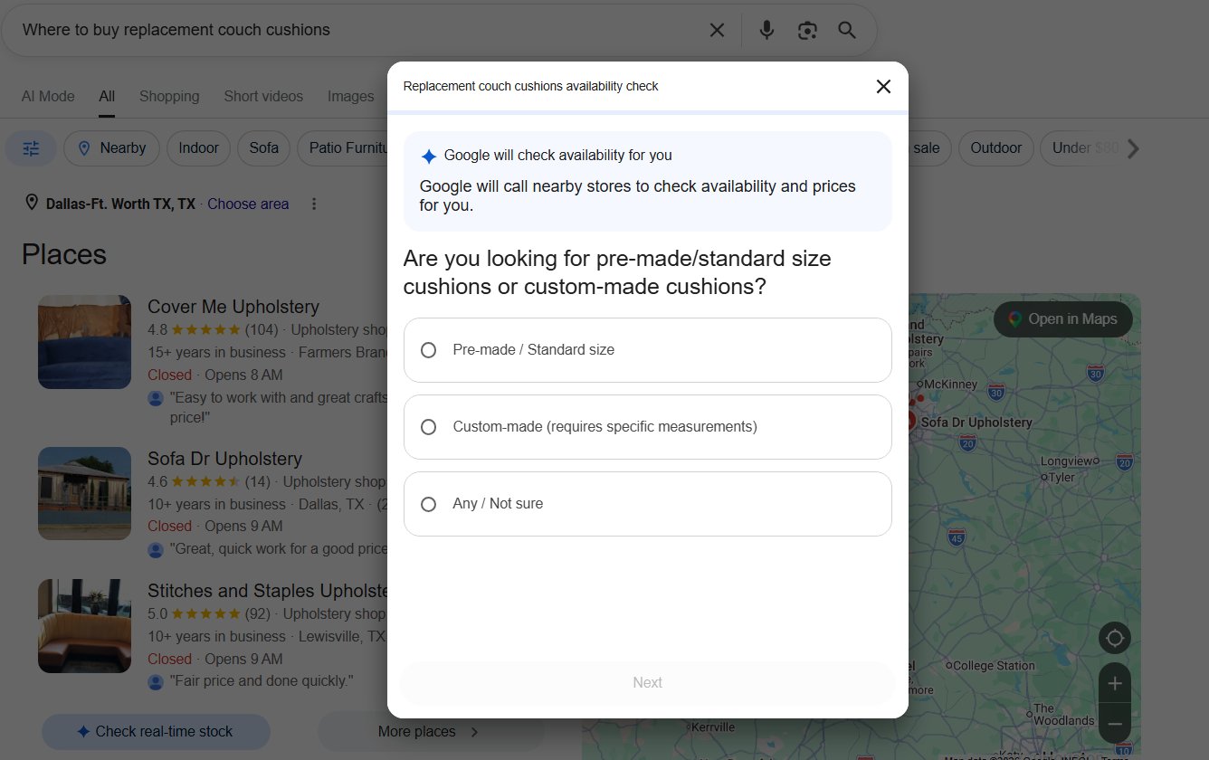Zoom in on the map
Image resolution: width=1209 pixels, height=760 pixels.
1115,683
